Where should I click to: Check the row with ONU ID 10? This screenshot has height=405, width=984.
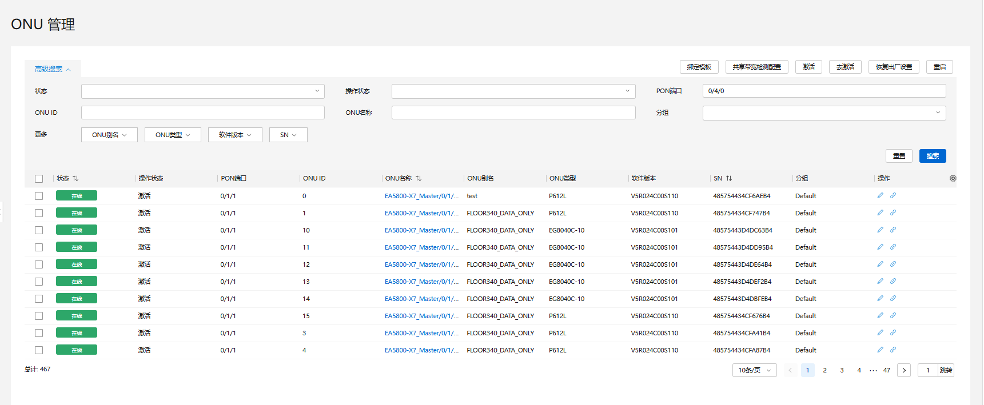pyautogui.click(x=39, y=230)
